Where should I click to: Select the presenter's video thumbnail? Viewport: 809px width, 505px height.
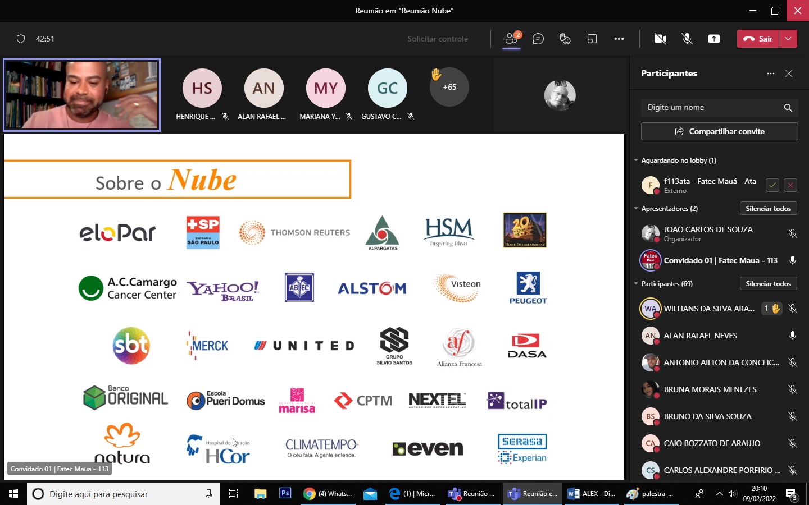click(81, 95)
